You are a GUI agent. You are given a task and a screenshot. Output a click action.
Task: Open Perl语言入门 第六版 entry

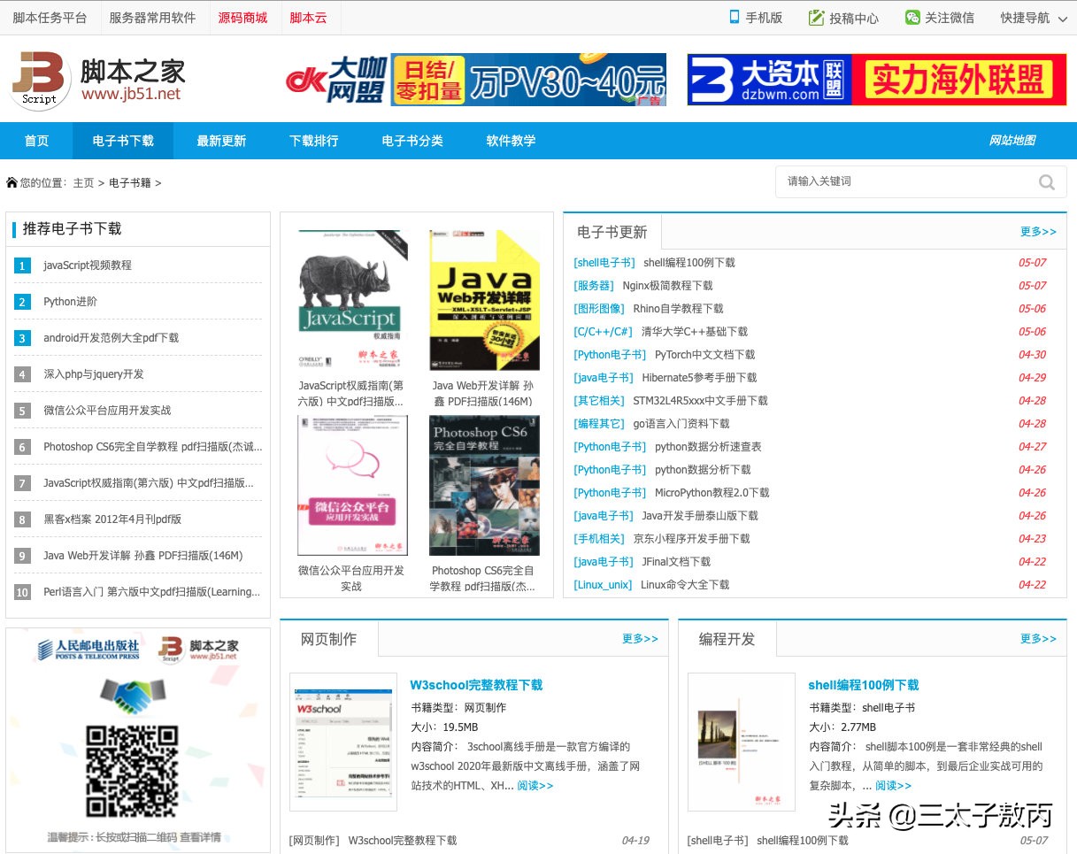(x=151, y=592)
